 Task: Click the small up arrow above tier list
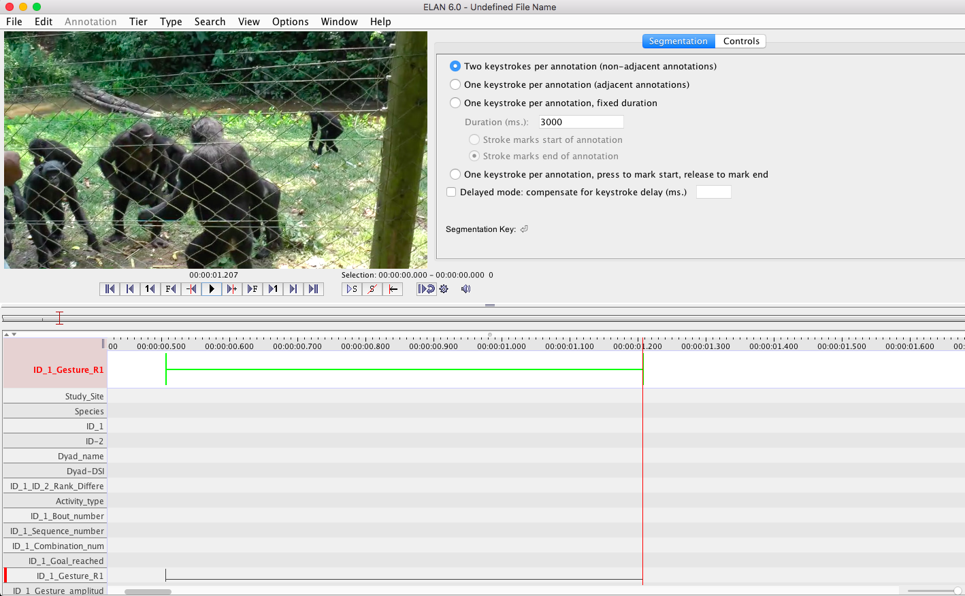[7, 334]
